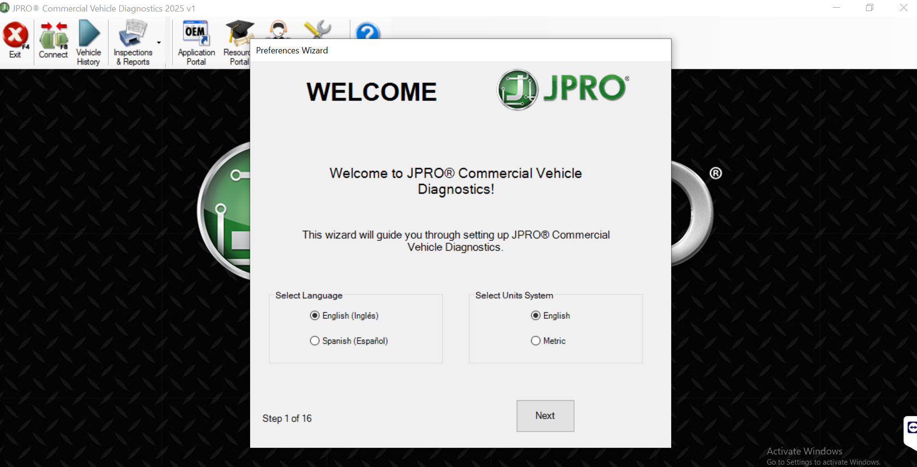Expand the Inspections & Reports dropdown arrow
Image resolution: width=917 pixels, height=467 pixels.
[159, 43]
